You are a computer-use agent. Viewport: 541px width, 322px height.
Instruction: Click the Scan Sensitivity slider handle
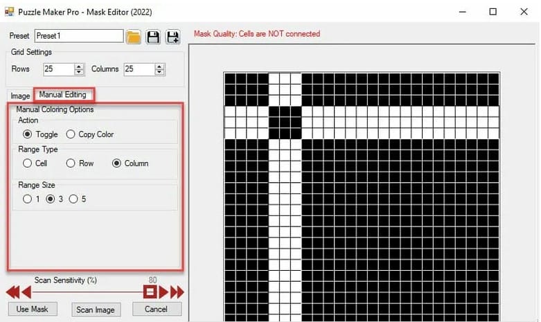tap(149, 292)
